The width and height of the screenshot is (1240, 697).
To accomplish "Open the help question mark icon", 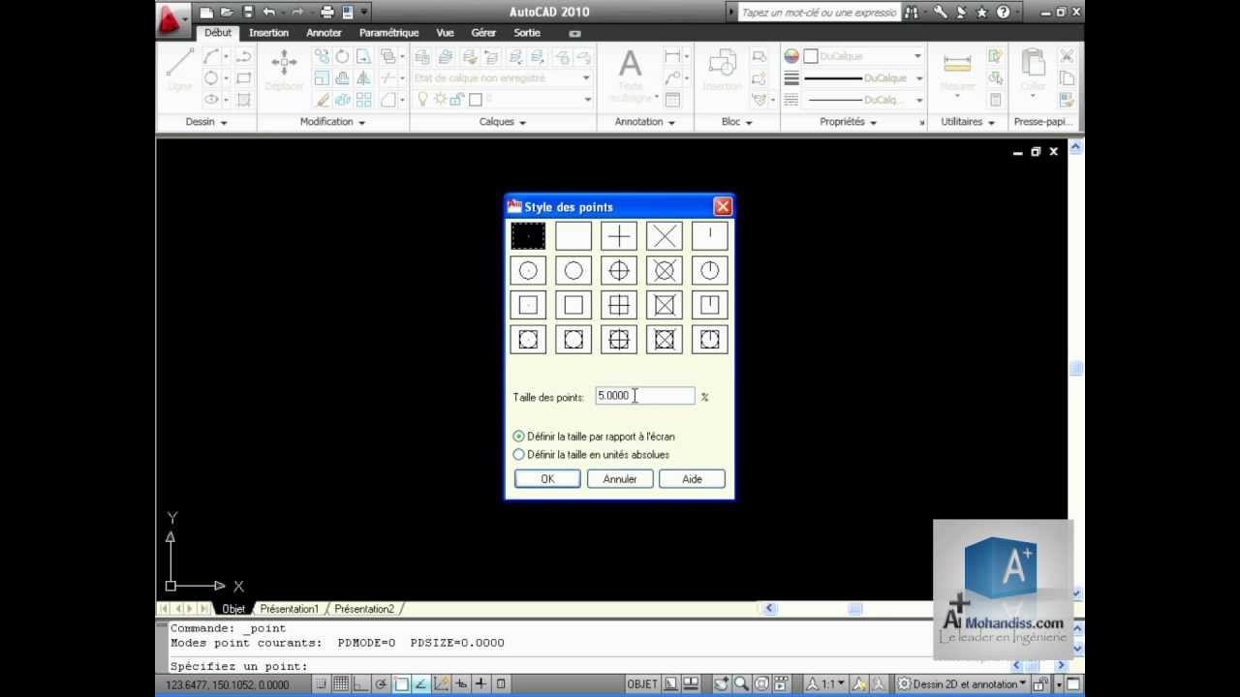I will (1003, 12).
